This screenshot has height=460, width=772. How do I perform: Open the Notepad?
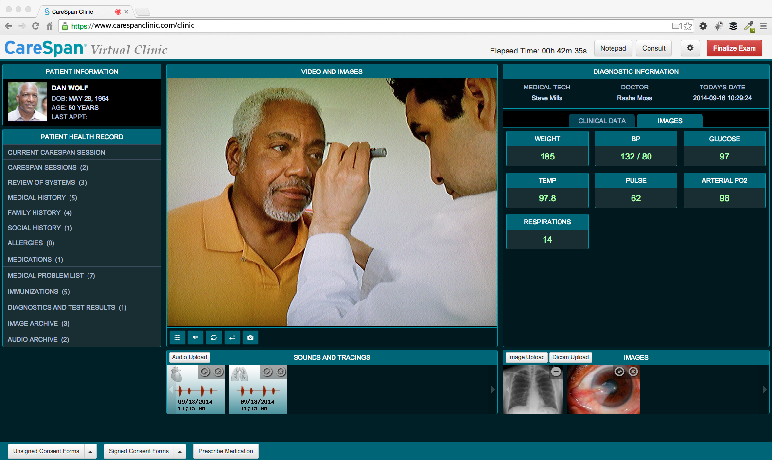[x=613, y=48]
